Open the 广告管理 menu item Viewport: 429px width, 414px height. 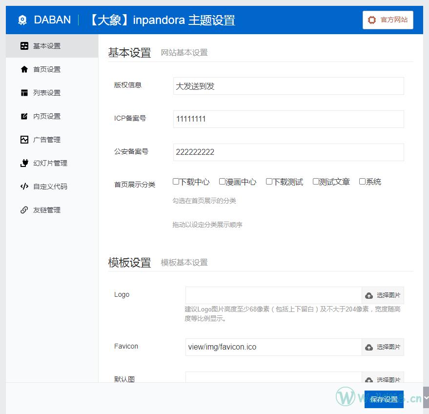tap(52, 140)
